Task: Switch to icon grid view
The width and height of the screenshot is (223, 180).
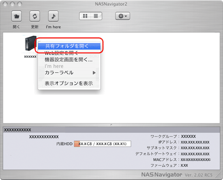Action: [x=85, y=16]
